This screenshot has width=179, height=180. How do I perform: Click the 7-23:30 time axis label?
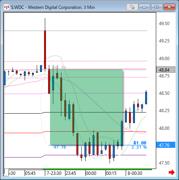(54, 173)
